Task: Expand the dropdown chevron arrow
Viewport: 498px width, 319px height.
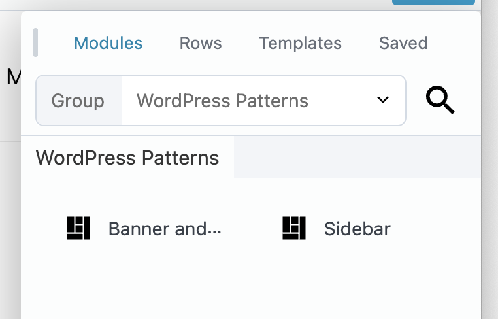Action: click(383, 100)
